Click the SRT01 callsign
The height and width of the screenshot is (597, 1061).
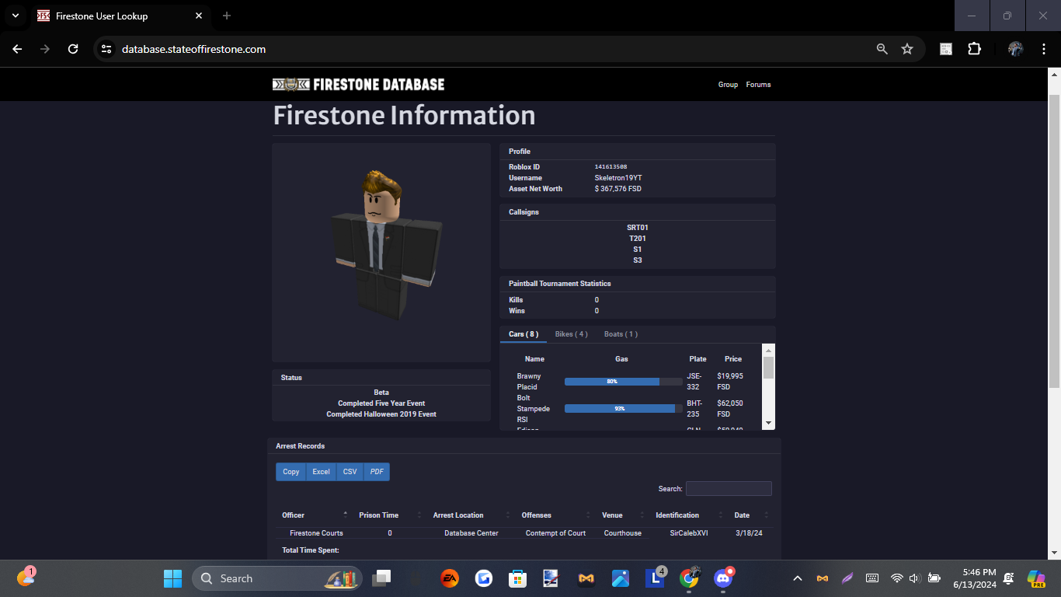tap(638, 228)
